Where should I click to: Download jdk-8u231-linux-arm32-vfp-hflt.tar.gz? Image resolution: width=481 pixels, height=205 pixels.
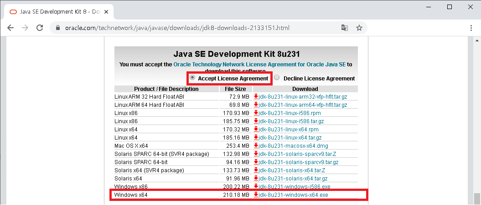[x=303, y=97]
